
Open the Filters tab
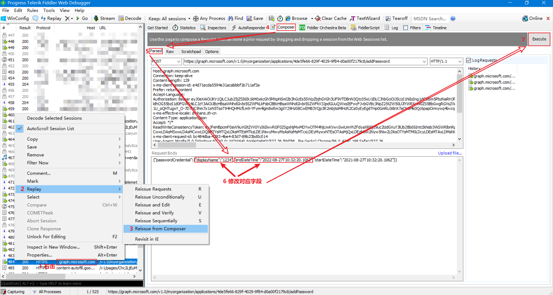pyautogui.click(x=412, y=28)
